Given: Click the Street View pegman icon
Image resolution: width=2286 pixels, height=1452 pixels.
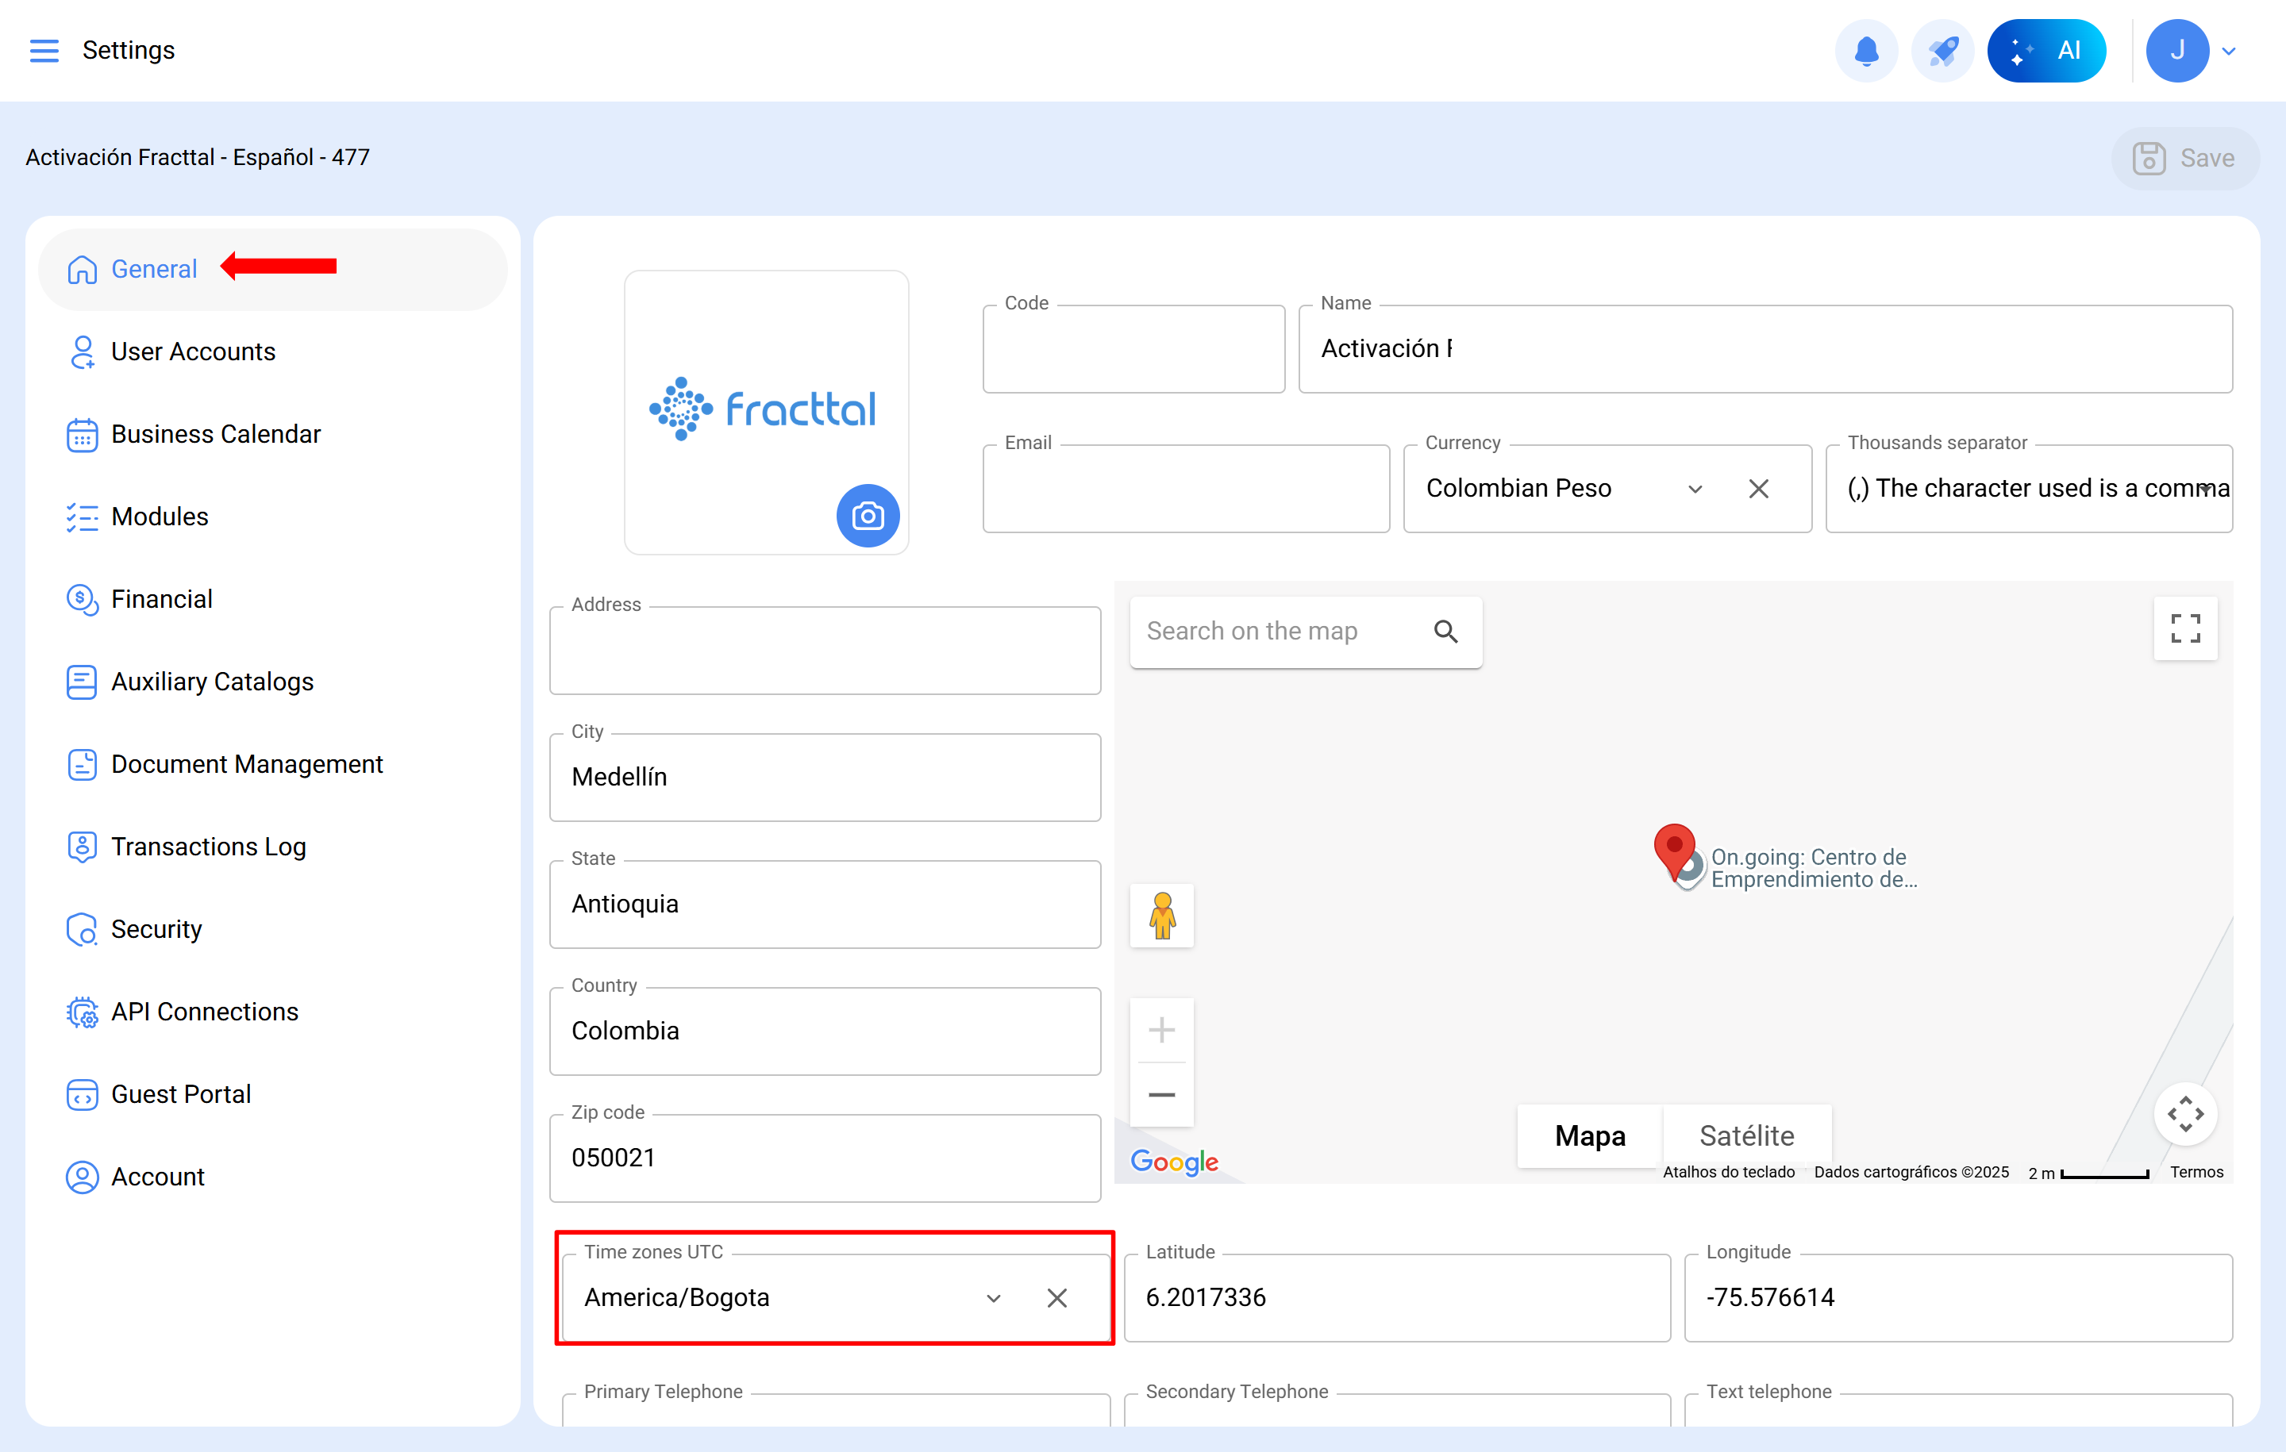Looking at the screenshot, I should tap(1161, 916).
